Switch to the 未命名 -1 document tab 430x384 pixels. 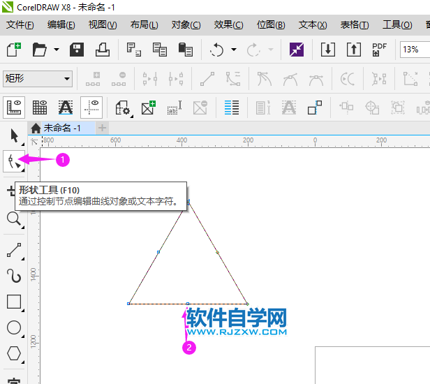[61, 128]
